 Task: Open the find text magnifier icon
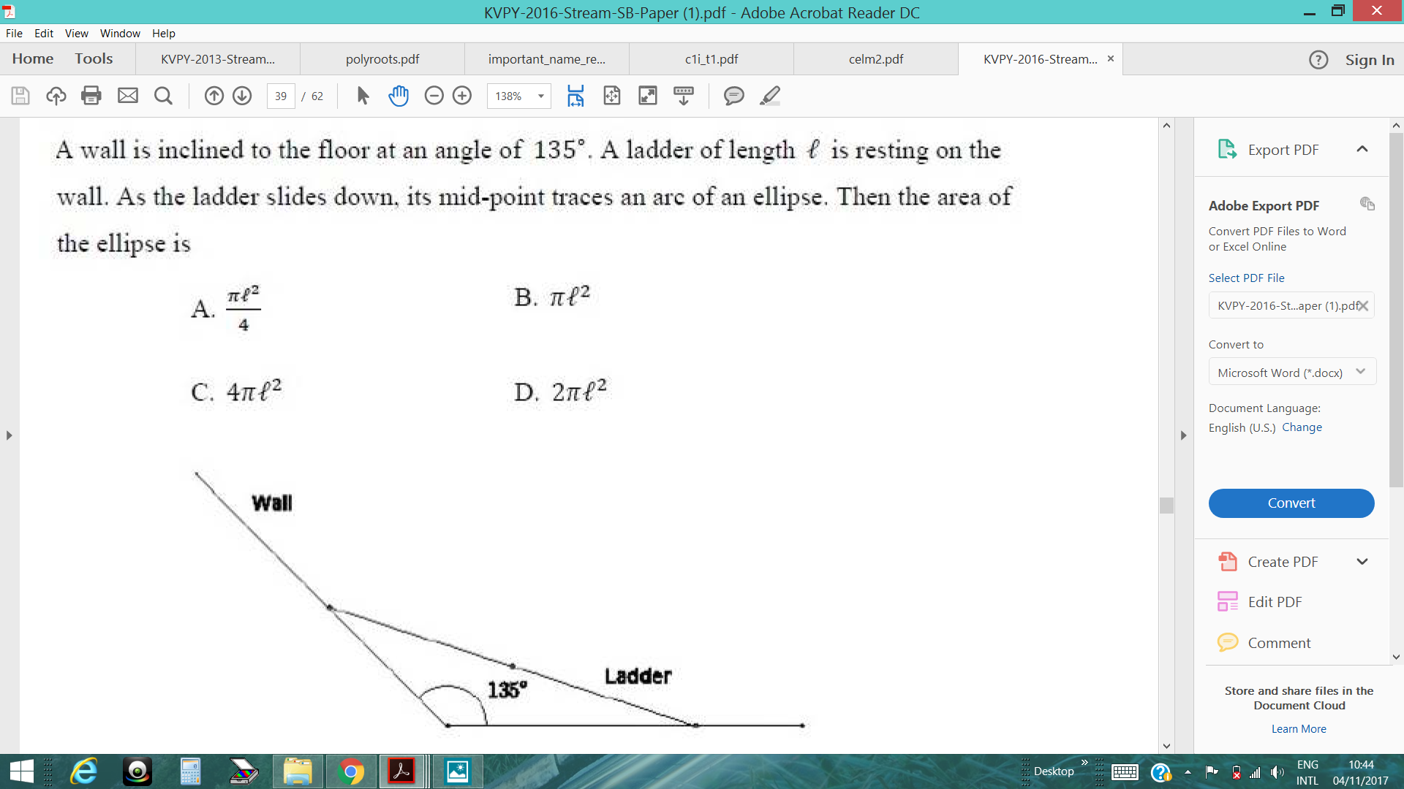pyautogui.click(x=164, y=96)
